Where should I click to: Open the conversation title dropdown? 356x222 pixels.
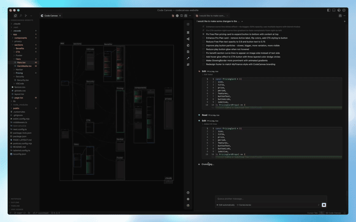242,21
